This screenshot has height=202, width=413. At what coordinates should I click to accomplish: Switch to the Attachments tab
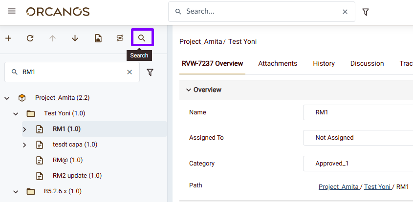278,63
